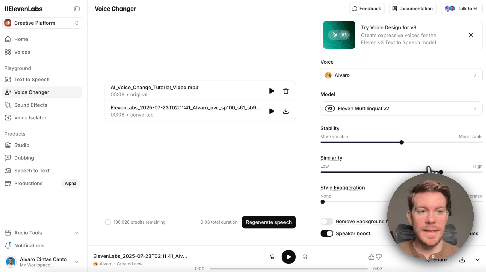The width and height of the screenshot is (486, 272).
Task: Download from the bottom player bar
Action: click(x=462, y=260)
